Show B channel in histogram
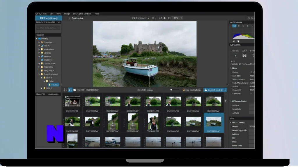The width and height of the screenshot is (298, 167). pos(248,26)
